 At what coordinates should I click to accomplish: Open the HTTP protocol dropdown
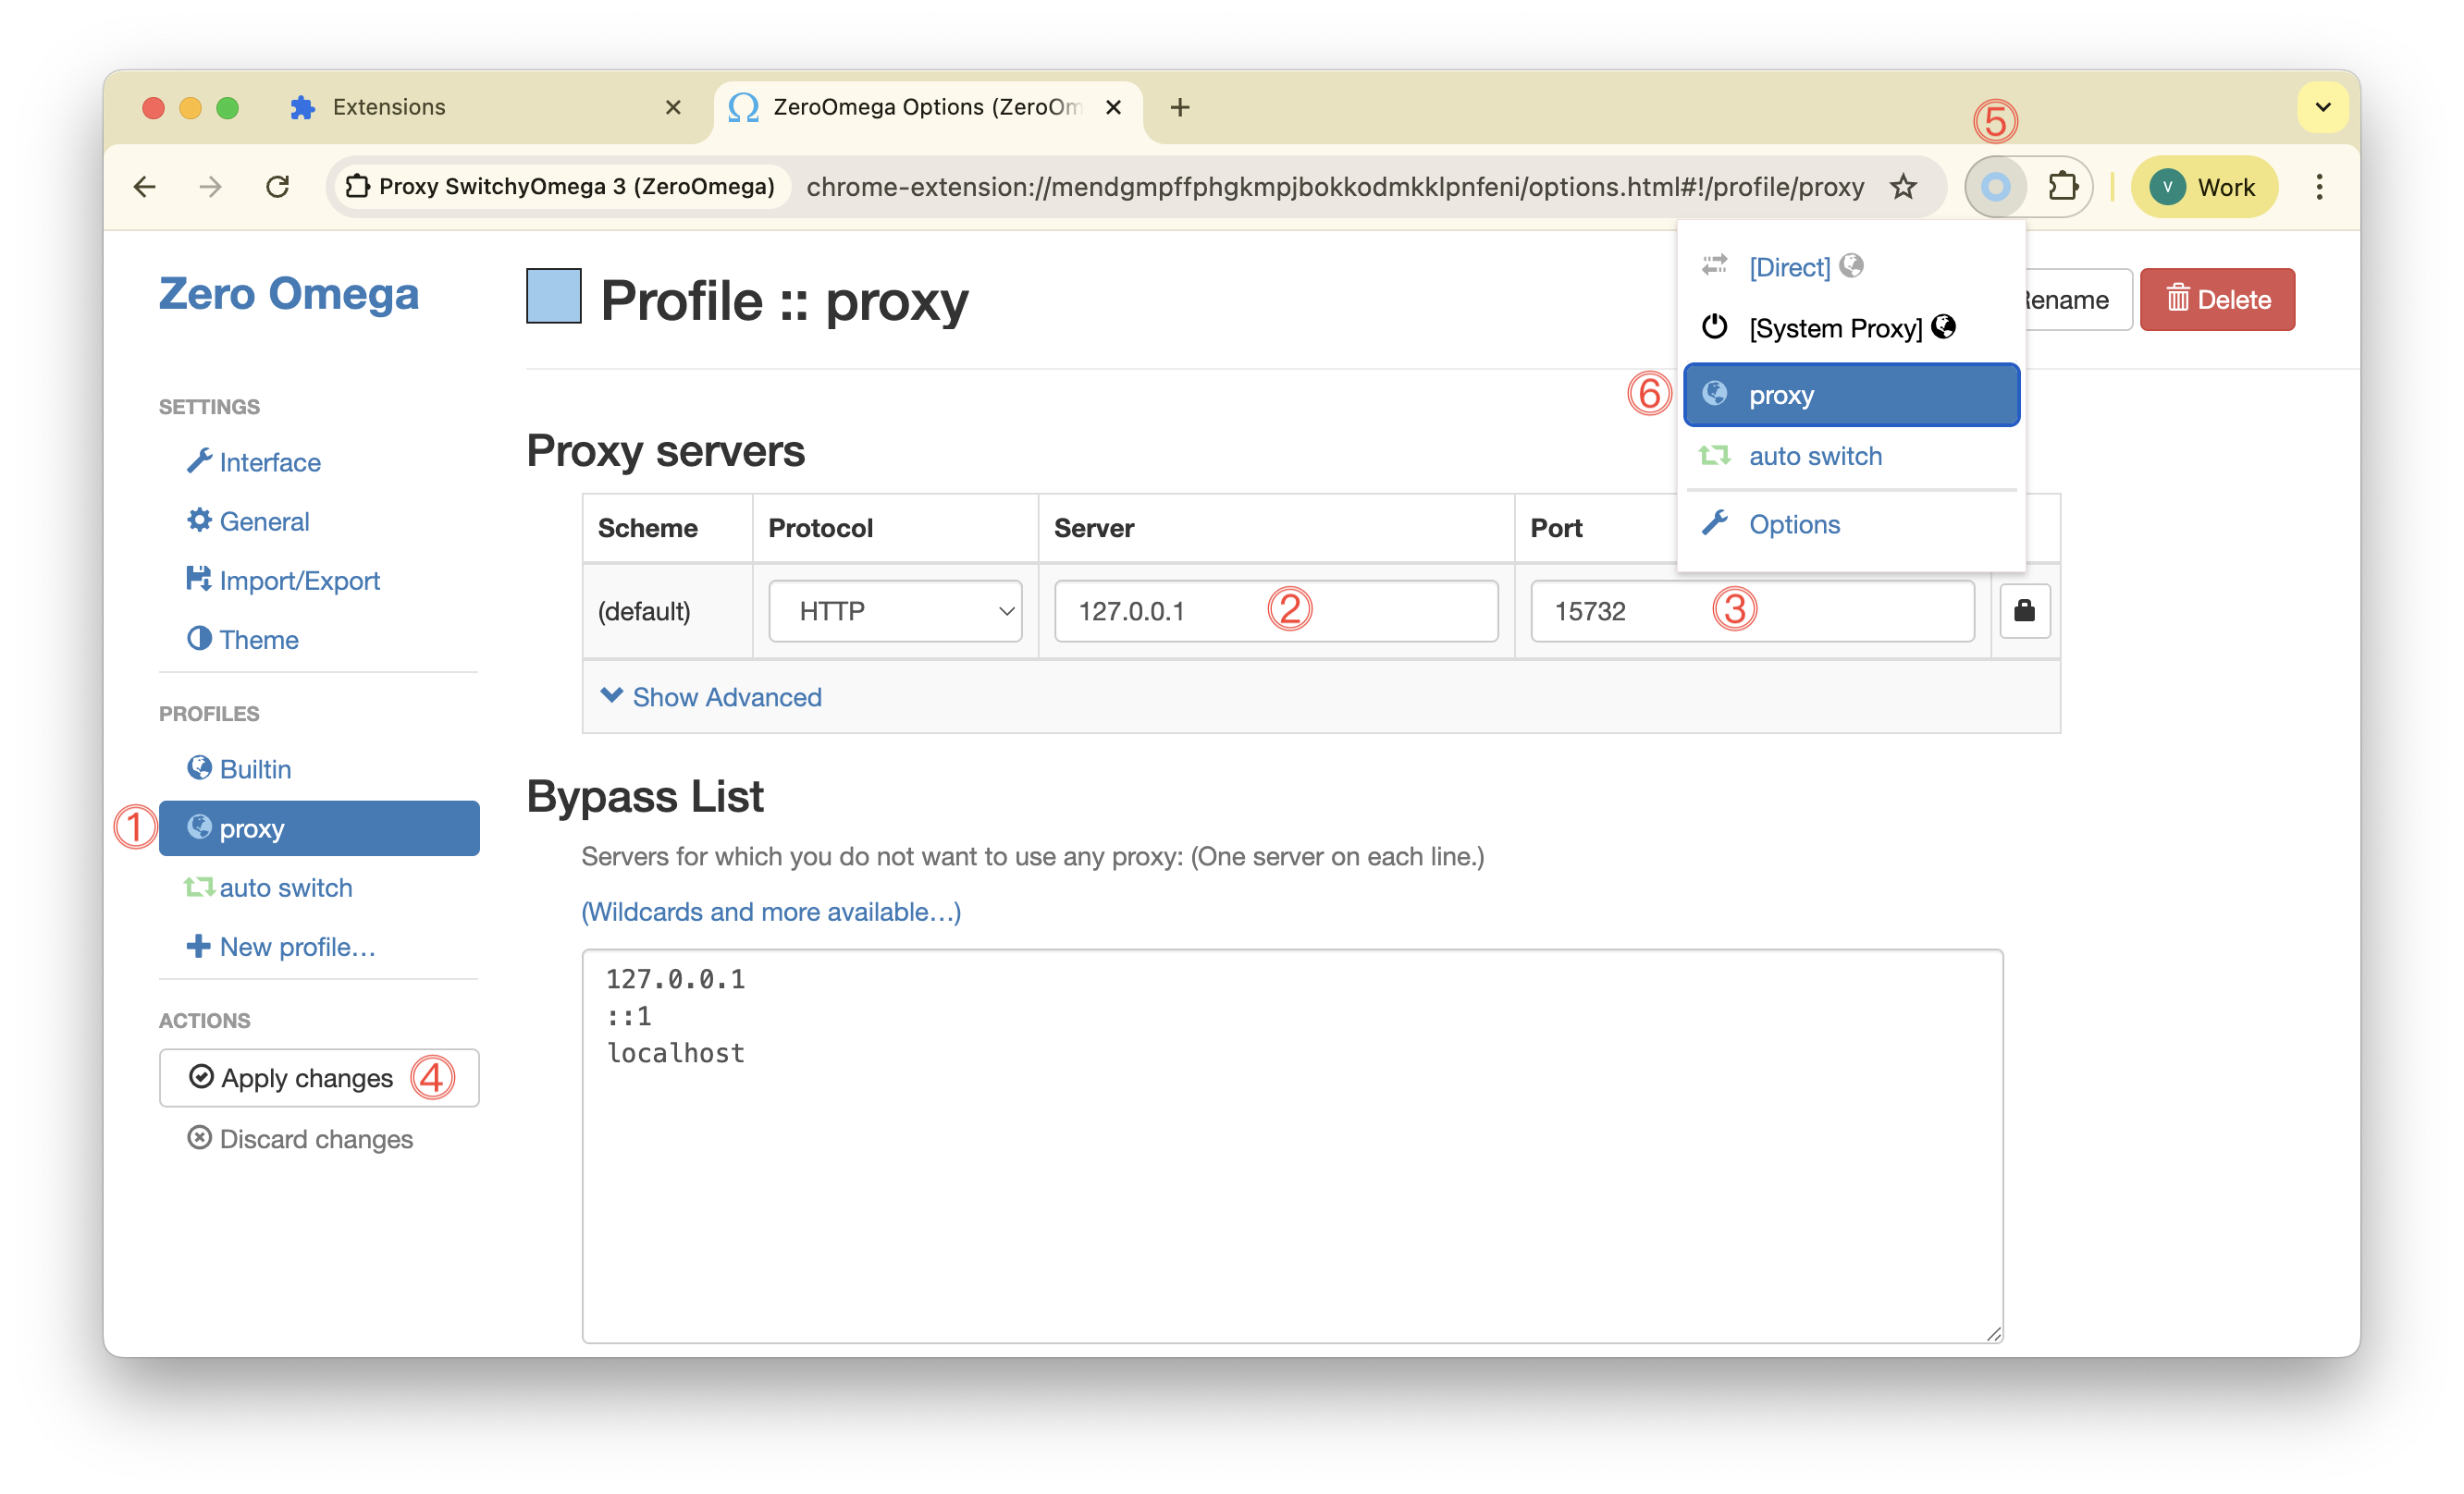tap(895, 610)
